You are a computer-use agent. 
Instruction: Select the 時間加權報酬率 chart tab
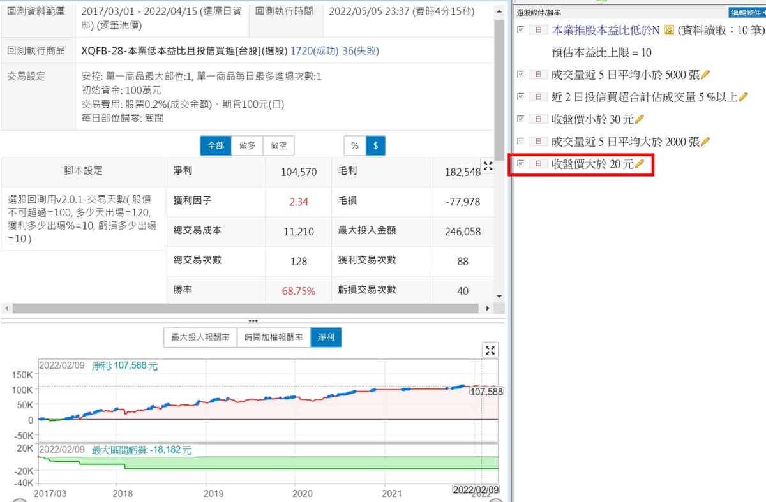pos(273,337)
